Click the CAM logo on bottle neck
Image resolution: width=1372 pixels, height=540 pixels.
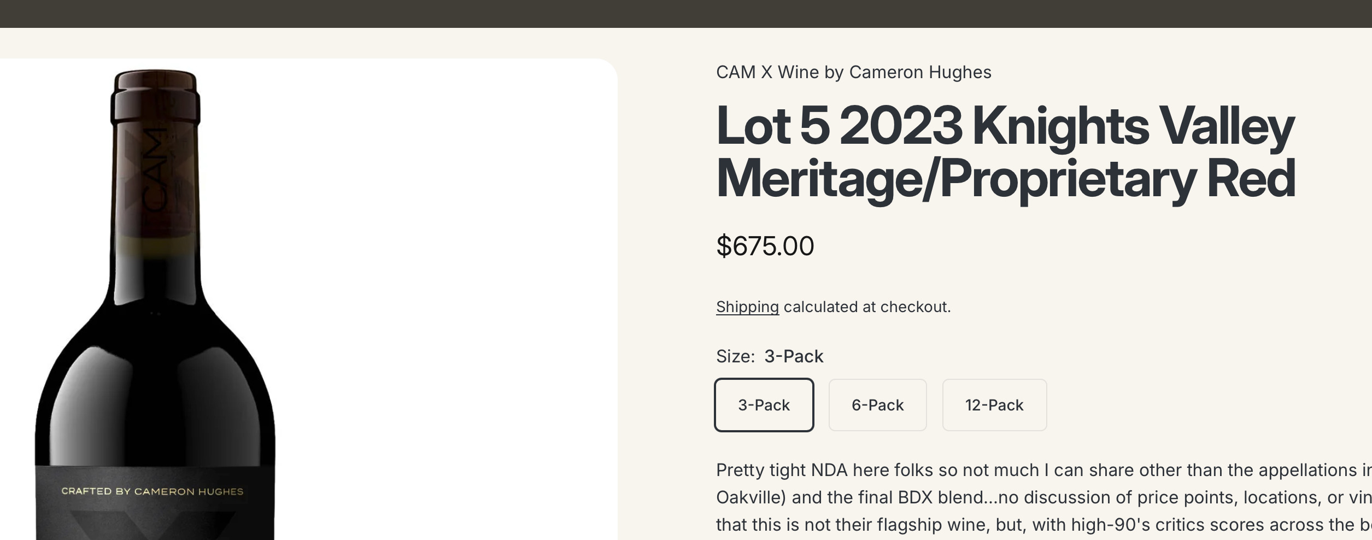(155, 171)
